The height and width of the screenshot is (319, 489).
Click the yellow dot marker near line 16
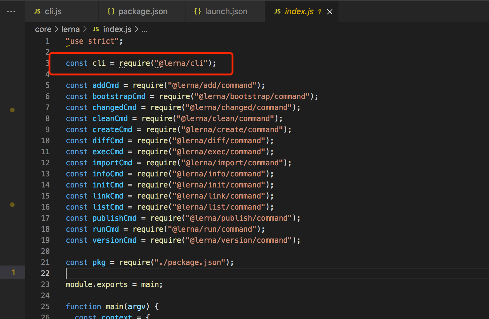point(12,205)
